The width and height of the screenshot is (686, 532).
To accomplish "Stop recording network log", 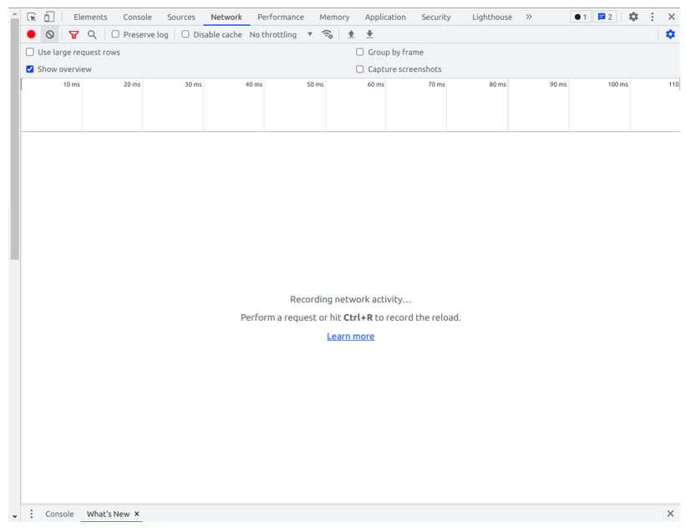I will [x=32, y=34].
